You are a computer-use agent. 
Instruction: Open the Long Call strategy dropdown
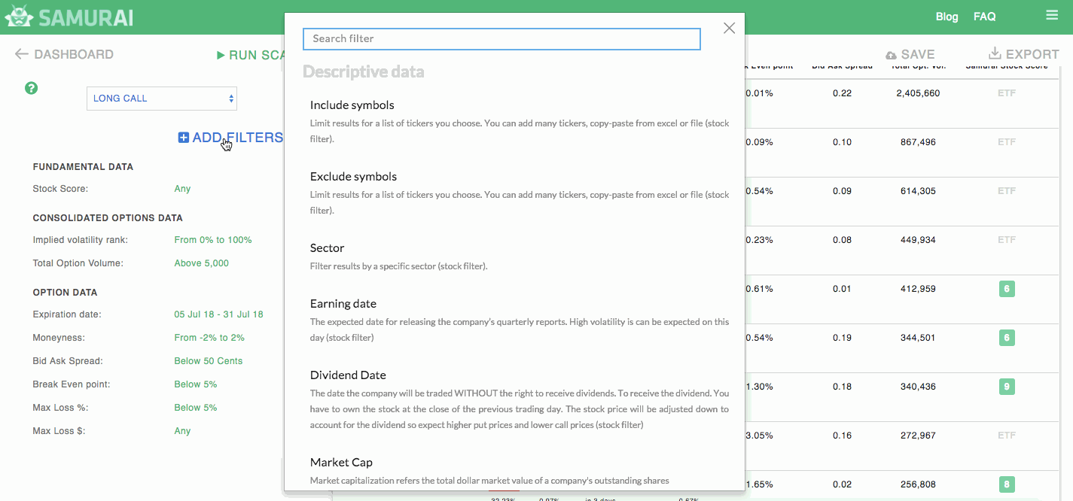[x=162, y=99]
